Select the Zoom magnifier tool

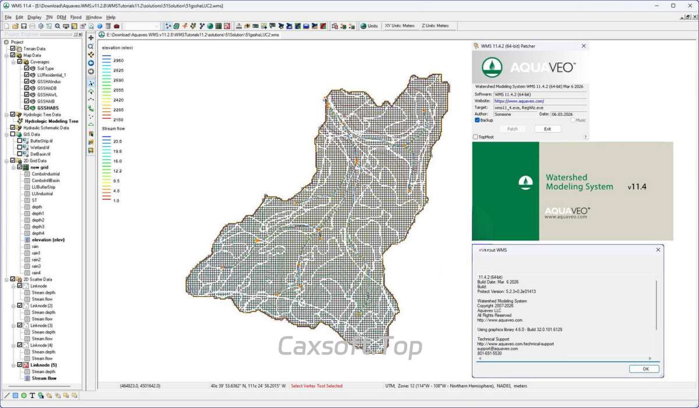91,46
